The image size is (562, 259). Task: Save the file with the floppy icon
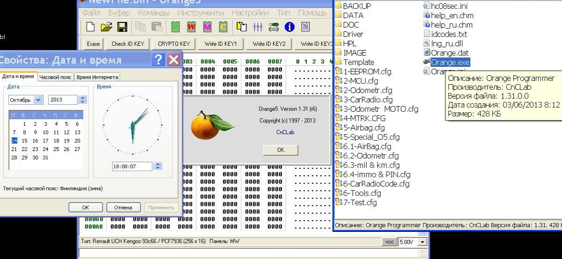[122, 27]
